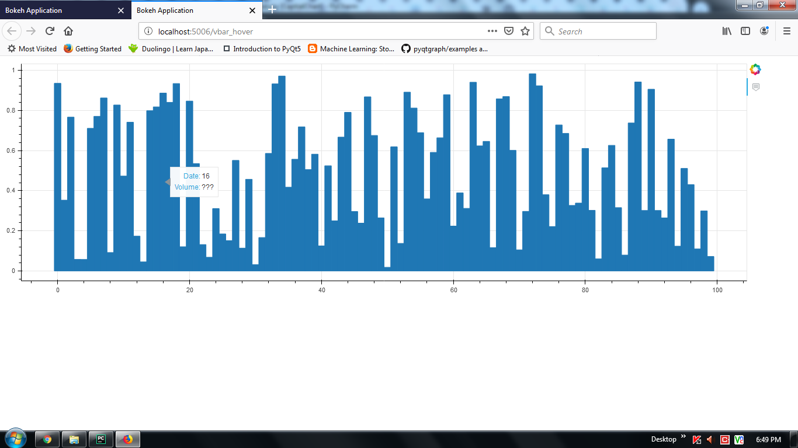Switch to PyCharm in the taskbar
Screen dimensions: 798x448
coord(101,439)
